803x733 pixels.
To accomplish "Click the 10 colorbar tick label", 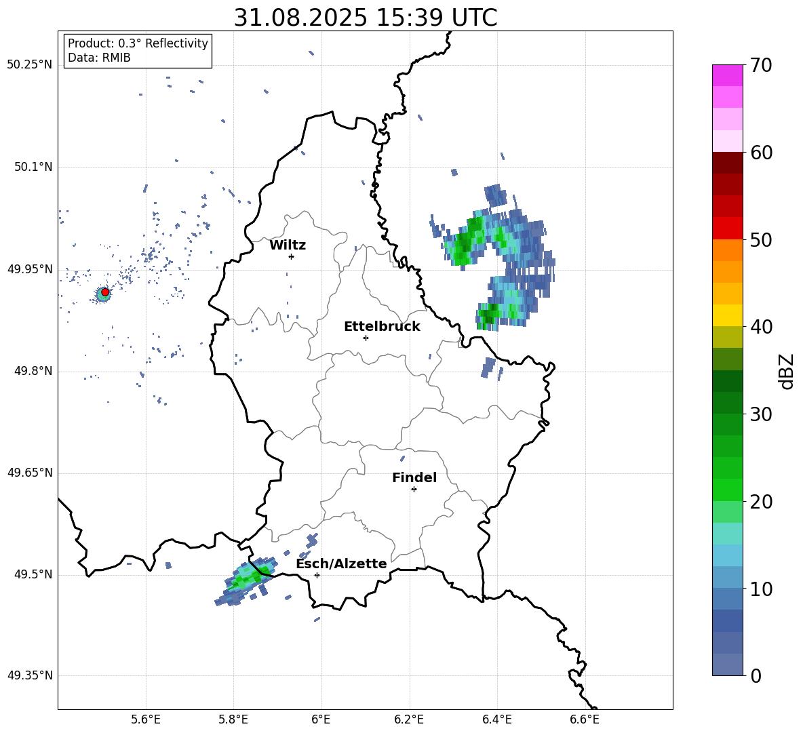I will 761,589.
